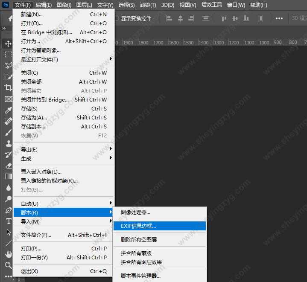Click the align top edges icon
Image resolution: width=307 pixels, height=282 pixels.
[224, 18]
